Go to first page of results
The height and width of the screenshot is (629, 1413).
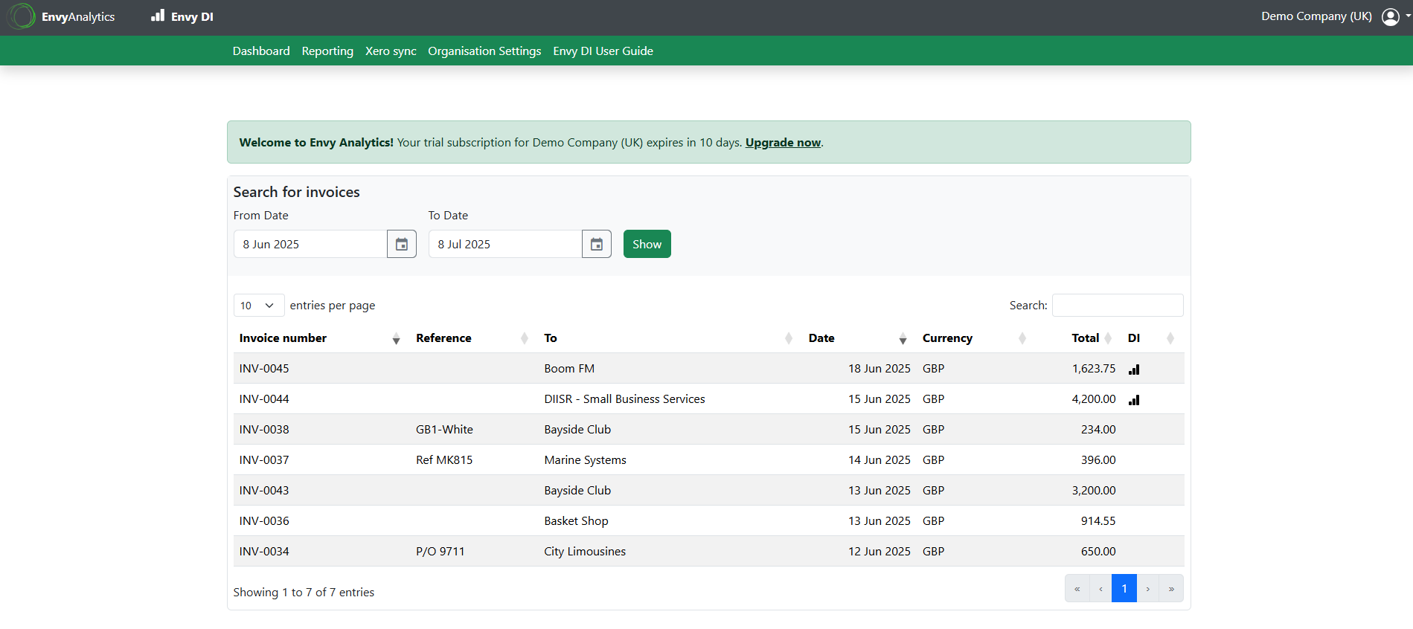(x=1077, y=588)
